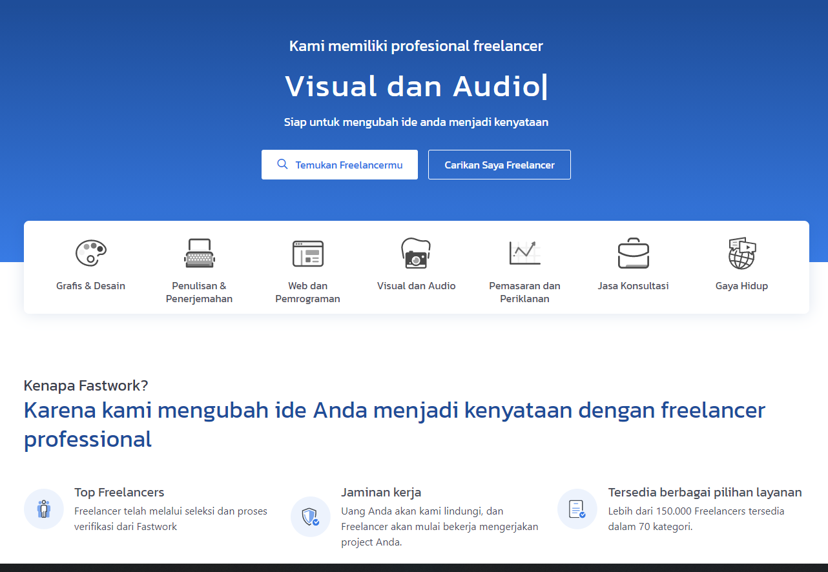Click the Jaminan kerja shield icon

click(x=311, y=516)
